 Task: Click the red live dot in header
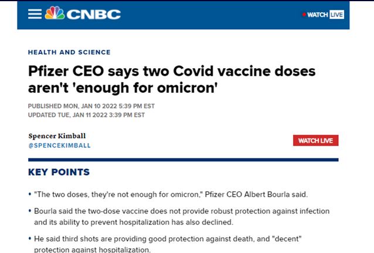point(304,15)
